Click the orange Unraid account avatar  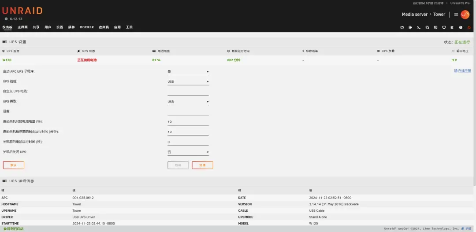pyautogui.click(x=465, y=15)
